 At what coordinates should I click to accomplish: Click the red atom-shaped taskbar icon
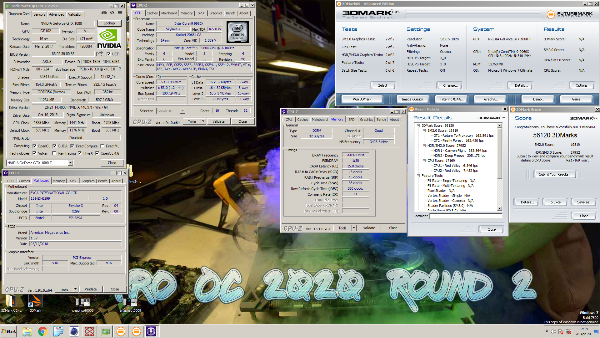coord(90,331)
